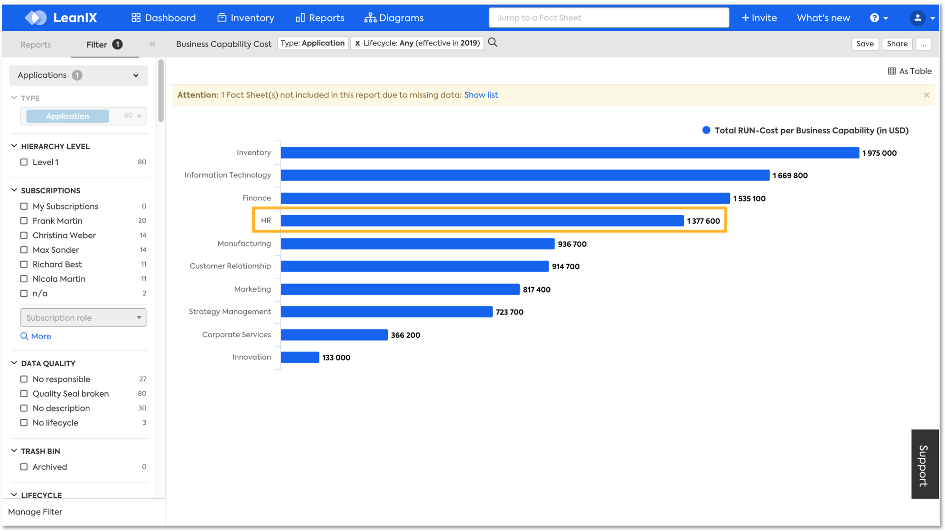Enable the No responsible data quality filter
945x531 pixels.
coord(24,379)
